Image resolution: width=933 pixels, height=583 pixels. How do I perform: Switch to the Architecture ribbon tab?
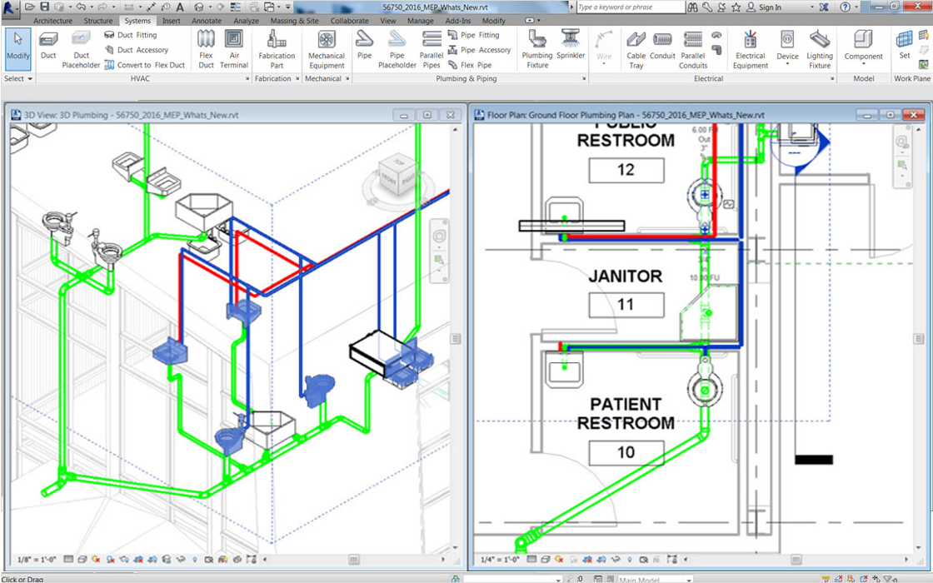point(52,21)
